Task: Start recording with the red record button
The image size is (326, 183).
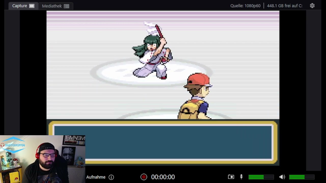Action: 144,177
